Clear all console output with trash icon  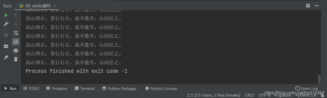[16, 59]
